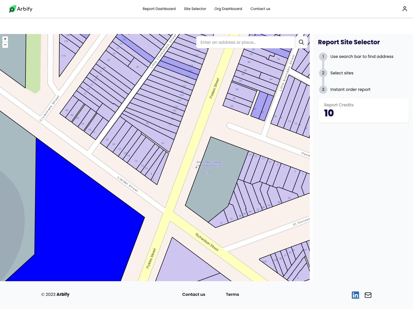This screenshot has height=309, width=413.
Task: Open Arbify's LinkedIn page
Action: (355, 295)
